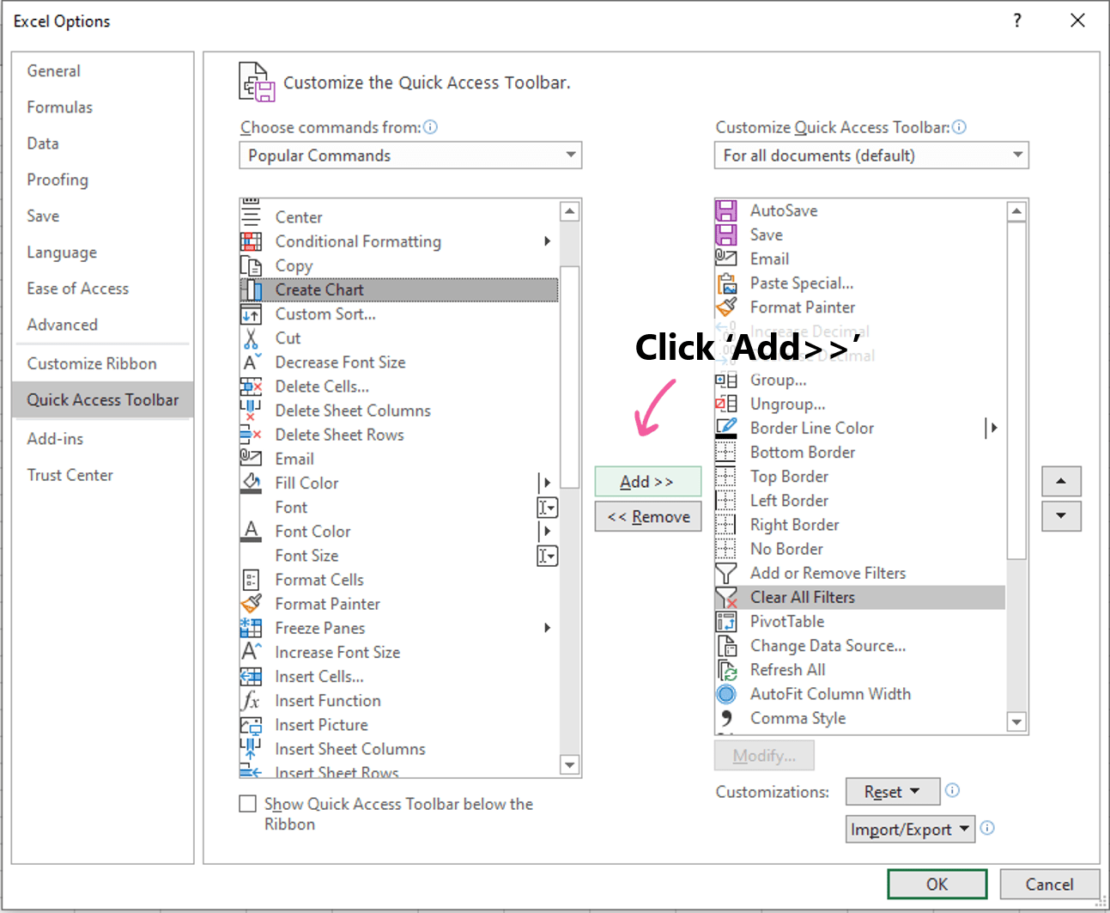The image size is (1110, 913).
Task: Pick the Clear All Filters command
Action: click(802, 597)
